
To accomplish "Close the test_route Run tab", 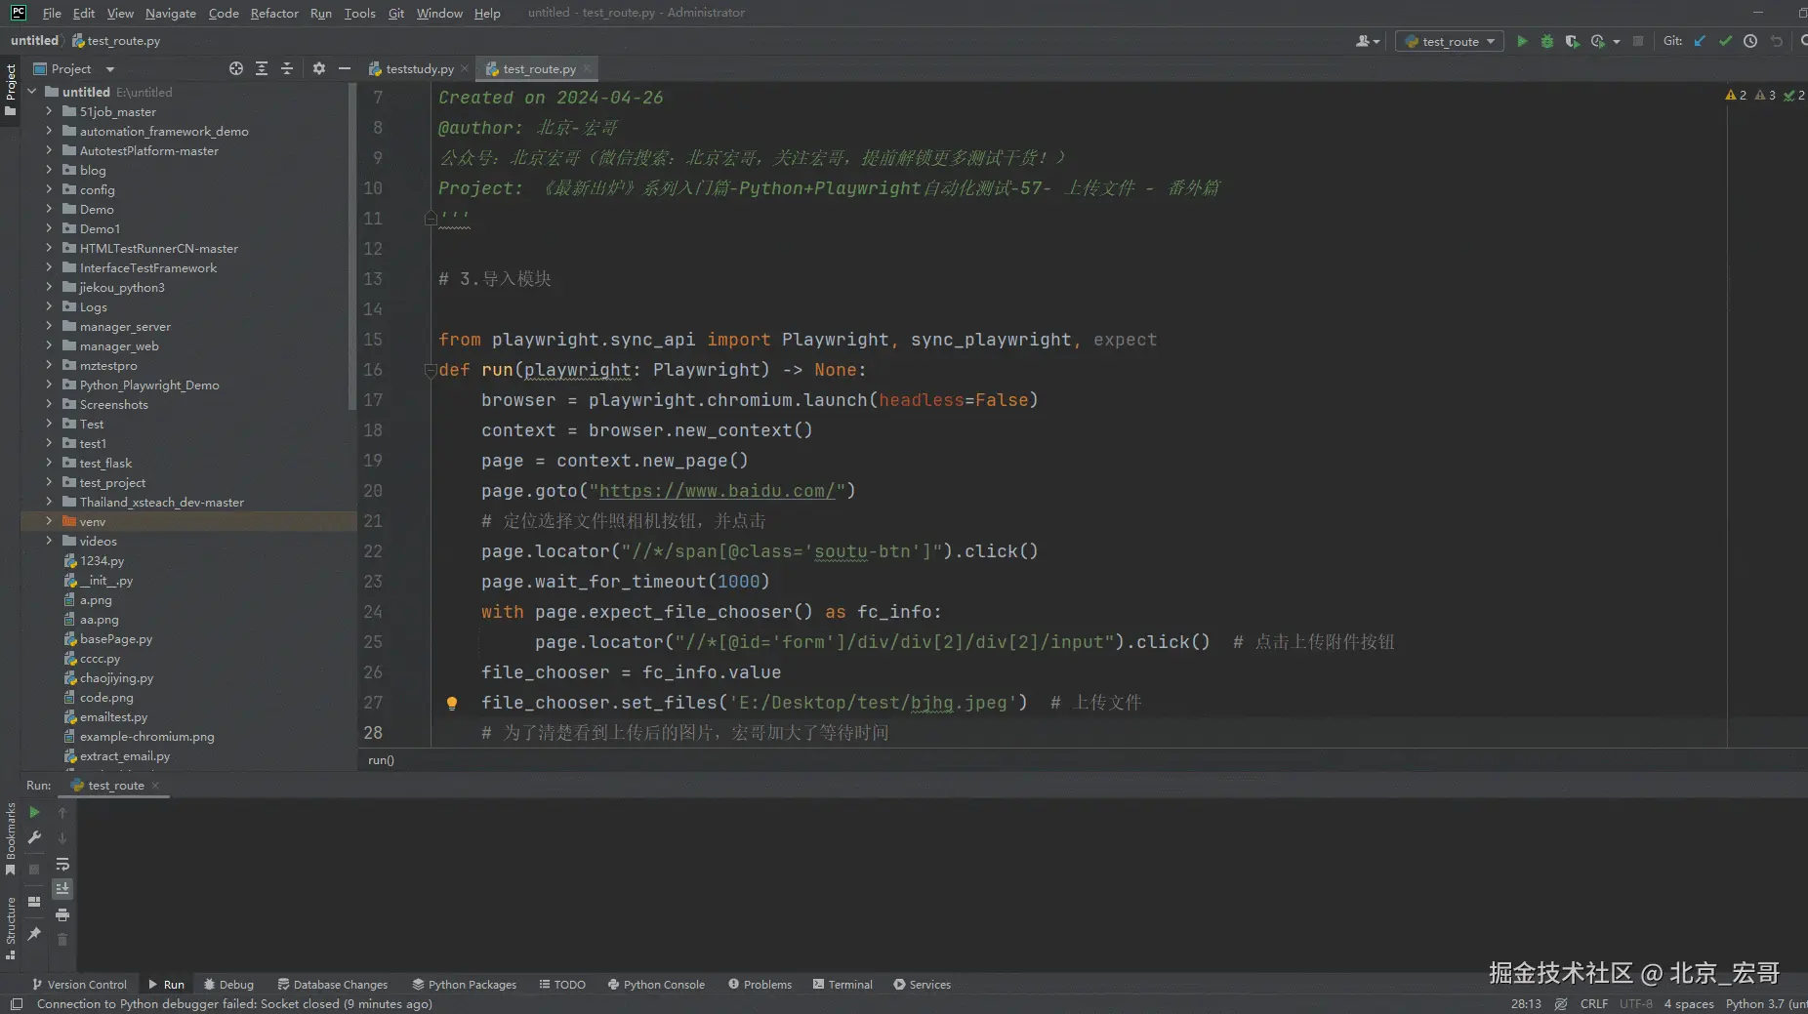I will click(155, 786).
